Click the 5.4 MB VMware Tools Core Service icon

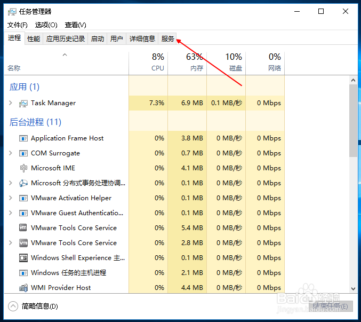click(23, 227)
